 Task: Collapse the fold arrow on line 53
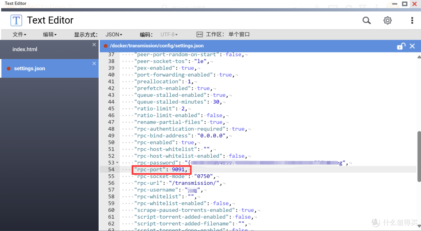[x=117, y=163]
